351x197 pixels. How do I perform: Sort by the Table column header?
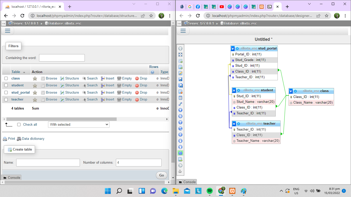click(x=16, y=72)
